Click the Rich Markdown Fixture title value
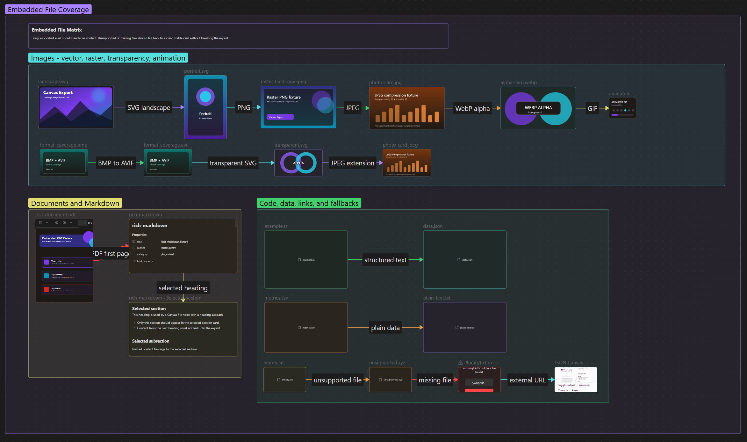Viewport: 747px width, 442px height. (x=174, y=242)
